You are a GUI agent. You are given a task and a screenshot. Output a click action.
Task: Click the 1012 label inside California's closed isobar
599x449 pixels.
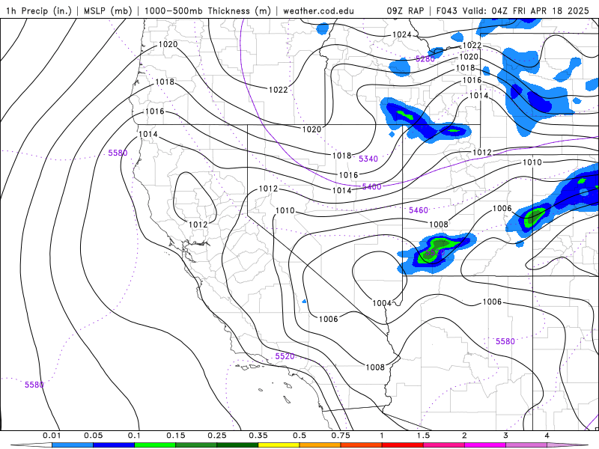point(198,224)
